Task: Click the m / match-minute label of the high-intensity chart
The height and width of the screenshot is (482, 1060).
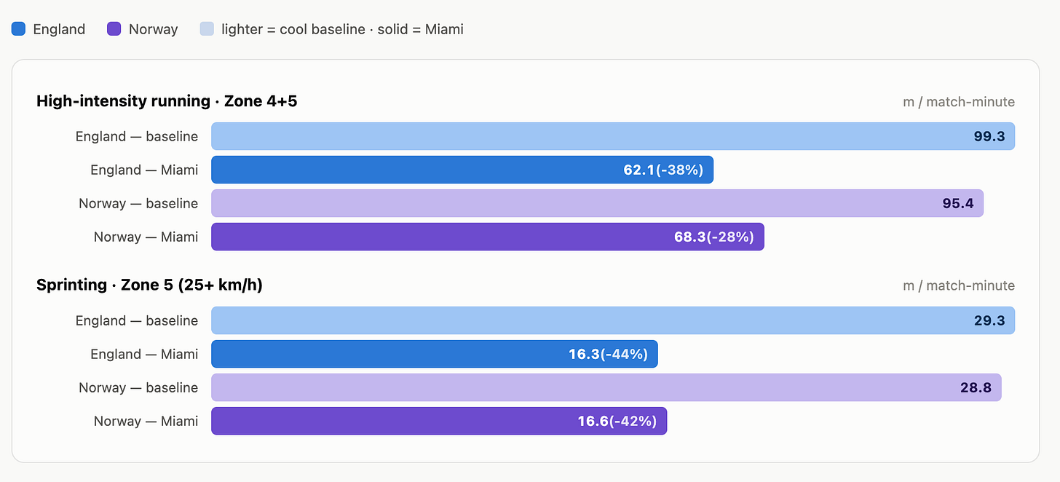Action: [x=959, y=102]
